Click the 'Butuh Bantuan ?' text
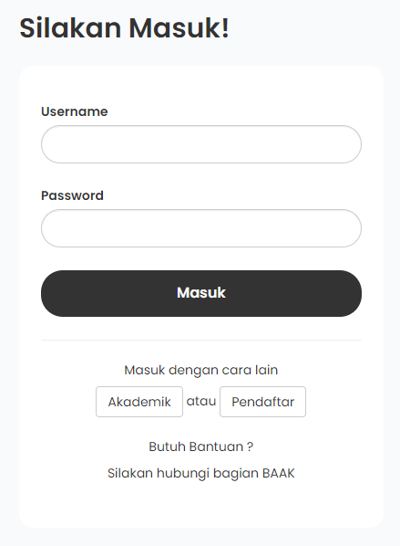 (201, 446)
